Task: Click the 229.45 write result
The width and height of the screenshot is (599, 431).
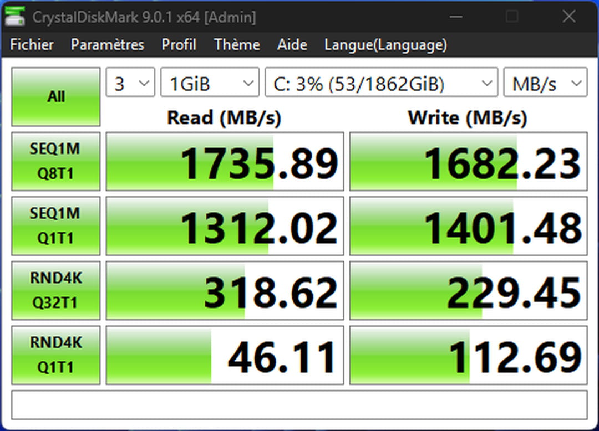Action: pos(468,290)
